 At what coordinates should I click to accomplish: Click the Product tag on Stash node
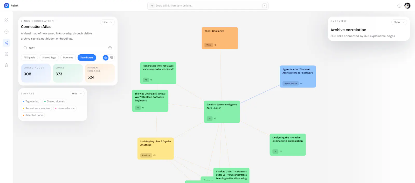point(146,155)
